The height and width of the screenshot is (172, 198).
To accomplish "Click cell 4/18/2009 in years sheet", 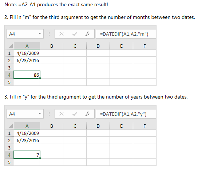I will click(27, 133).
